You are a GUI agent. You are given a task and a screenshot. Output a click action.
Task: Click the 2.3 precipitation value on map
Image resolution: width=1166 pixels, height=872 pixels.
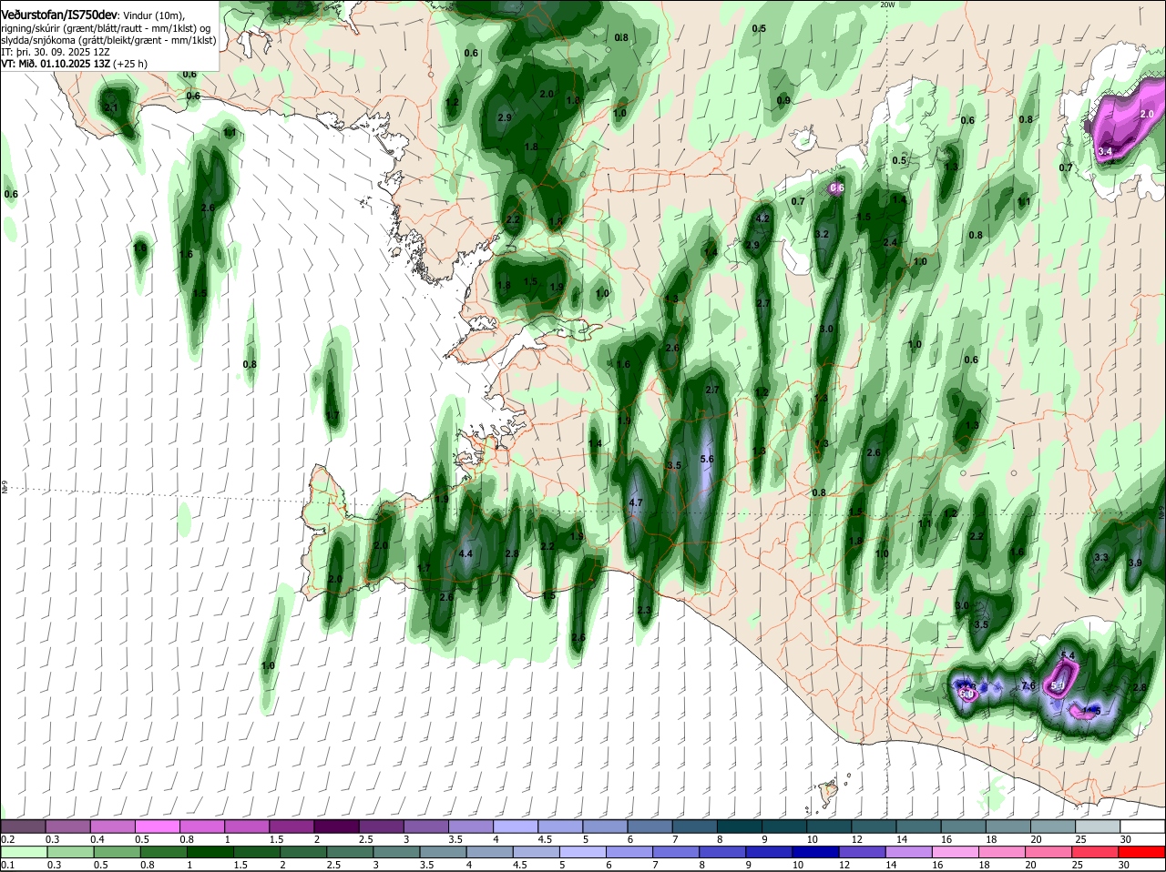click(644, 611)
